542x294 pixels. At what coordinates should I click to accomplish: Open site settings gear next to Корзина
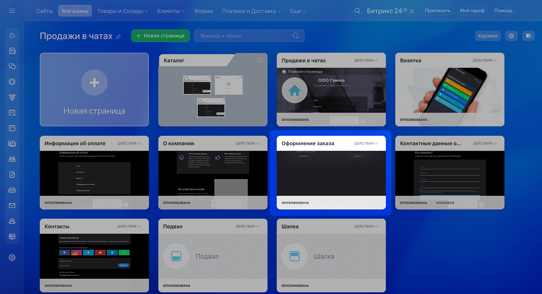[x=512, y=36]
